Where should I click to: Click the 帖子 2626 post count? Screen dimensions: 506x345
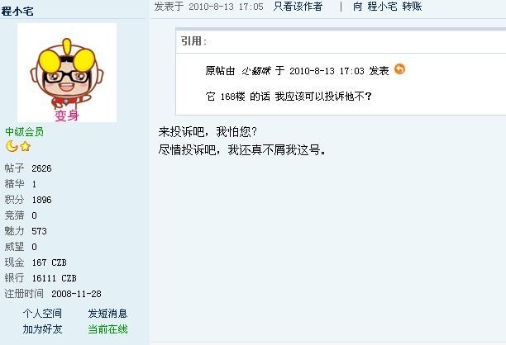point(28,168)
